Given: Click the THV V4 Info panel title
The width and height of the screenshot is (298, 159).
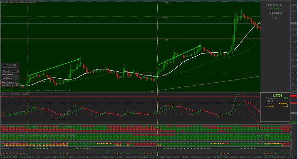Looking at the screenshot, I should click(x=10, y=65).
